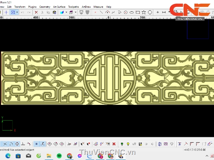Click the second gray shield icon

click(x=87, y=12)
